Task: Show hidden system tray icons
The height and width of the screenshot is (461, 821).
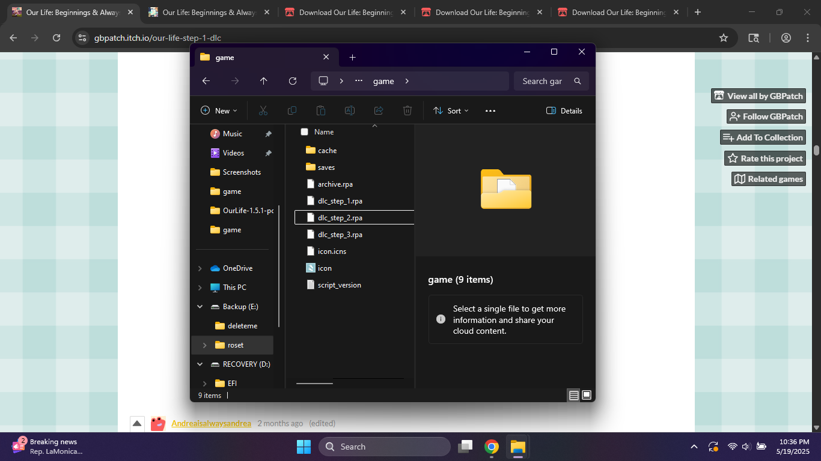Action: coord(694,447)
